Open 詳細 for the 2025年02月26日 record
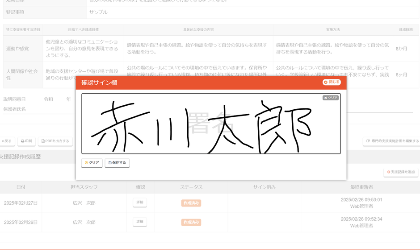The width and height of the screenshot is (420, 252). tap(140, 222)
